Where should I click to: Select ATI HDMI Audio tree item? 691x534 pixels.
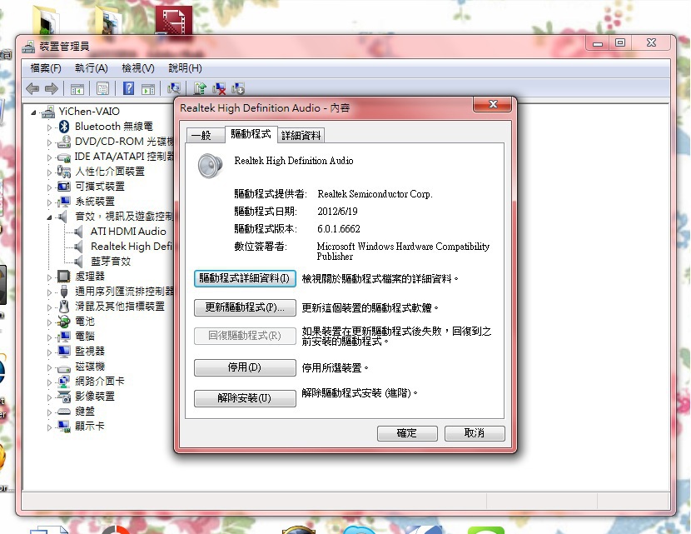pos(128,232)
